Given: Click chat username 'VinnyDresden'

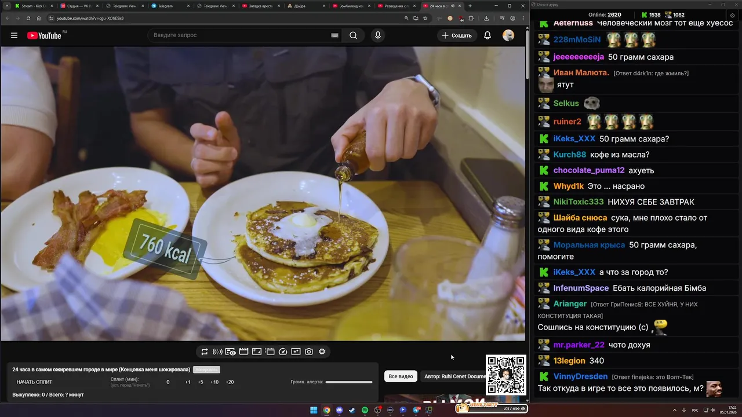Looking at the screenshot, I should point(580,376).
